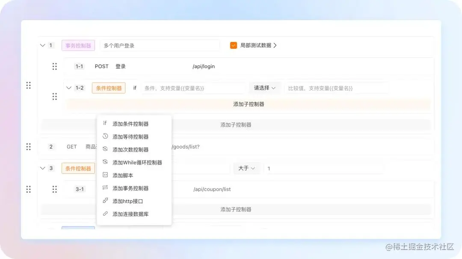Grab the drag handle of step 2

coord(28,146)
